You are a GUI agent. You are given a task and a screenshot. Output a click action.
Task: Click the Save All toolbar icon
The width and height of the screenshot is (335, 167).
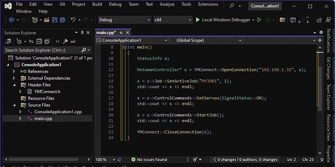tap(63, 20)
